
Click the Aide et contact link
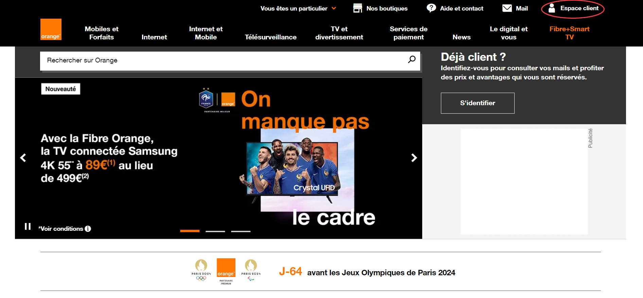[462, 8]
